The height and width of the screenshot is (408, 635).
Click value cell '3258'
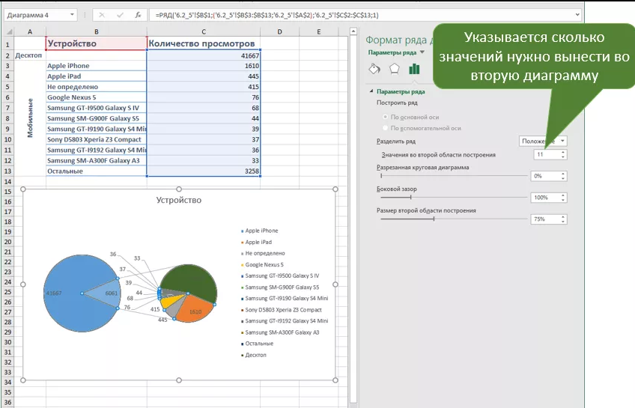click(204, 171)
